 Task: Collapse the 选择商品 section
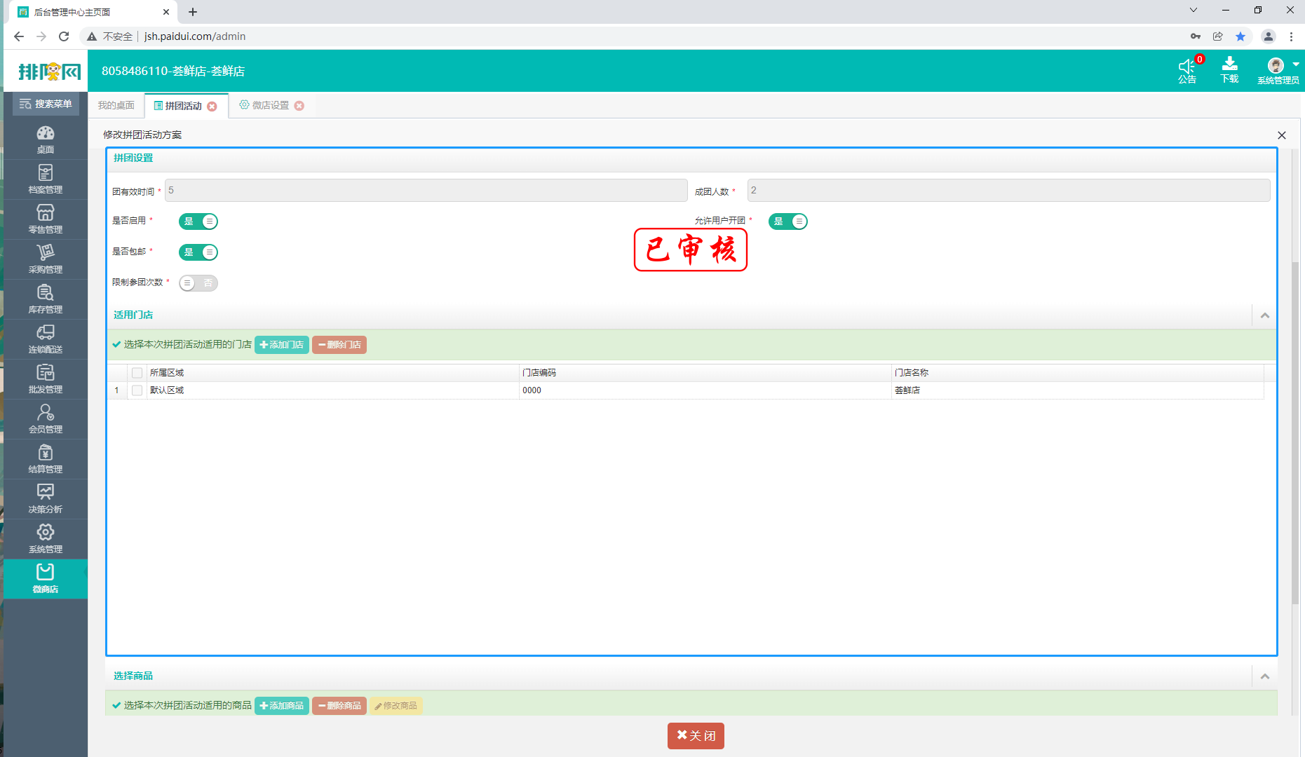pyautogui.click(x=1265, y=676)
